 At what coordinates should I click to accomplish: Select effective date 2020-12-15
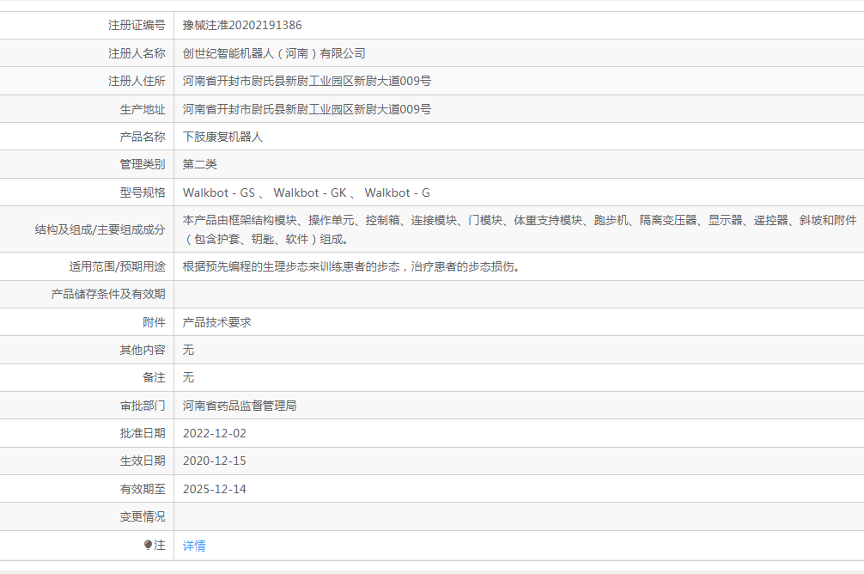pyautogui.click(x=215, y=461)
